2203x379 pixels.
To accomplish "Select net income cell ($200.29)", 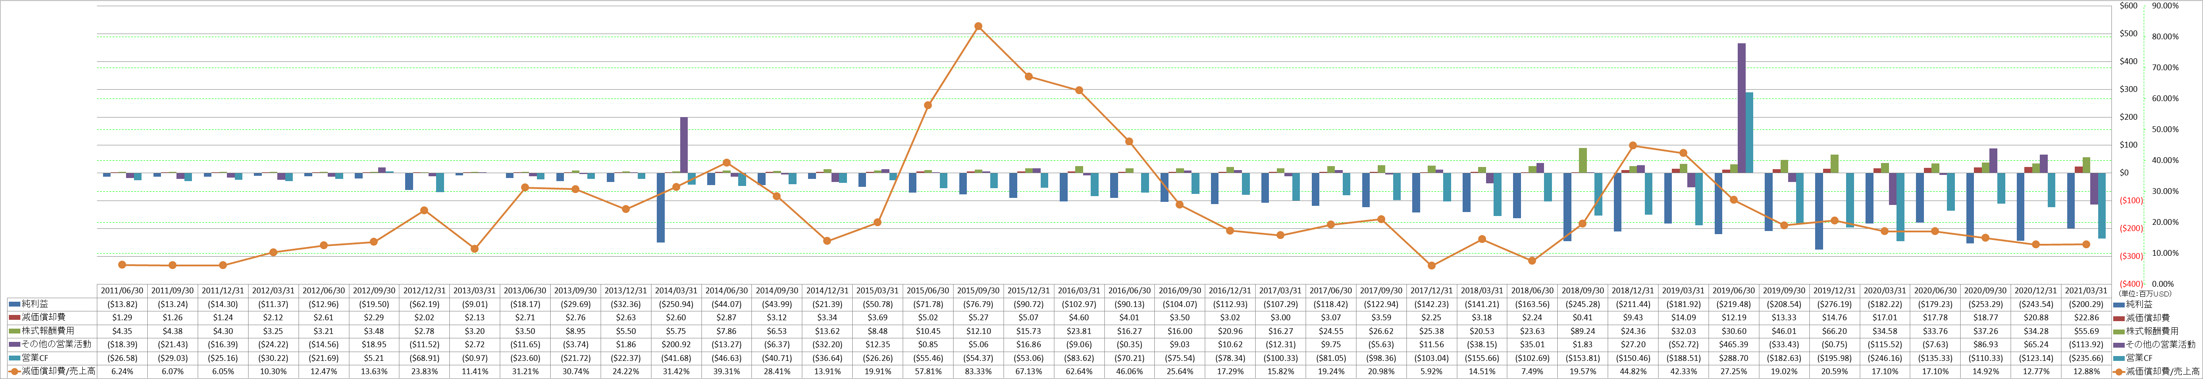I will [2085, 304].
